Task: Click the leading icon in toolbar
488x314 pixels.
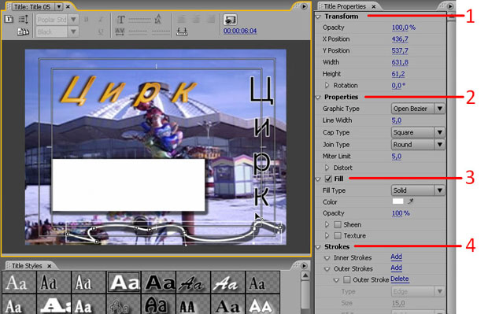Action: [x=158, y=19]
